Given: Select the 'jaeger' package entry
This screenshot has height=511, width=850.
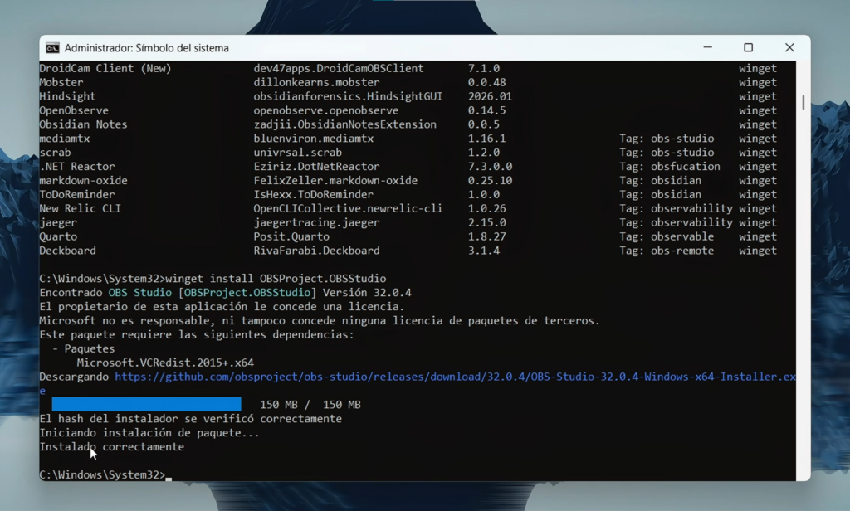Looking at the screenshot, I should point(57,222).
